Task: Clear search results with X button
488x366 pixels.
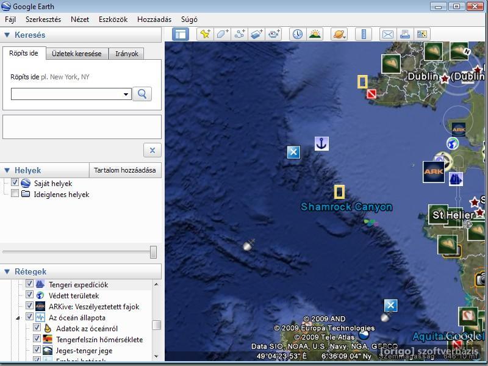Action: tap(152, 150)
